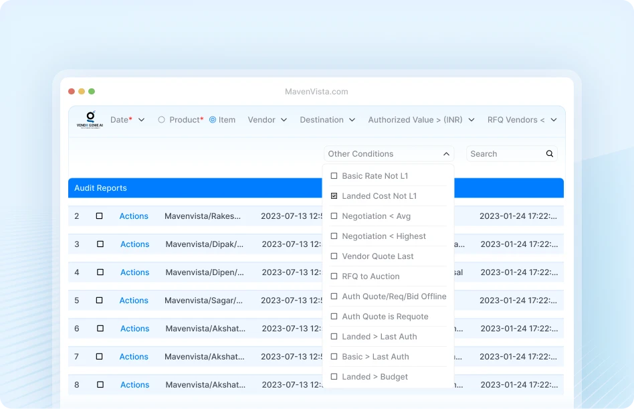
Task: Click the macOS green maximize button
Action: pyautogui.click(x=92, y=92)
